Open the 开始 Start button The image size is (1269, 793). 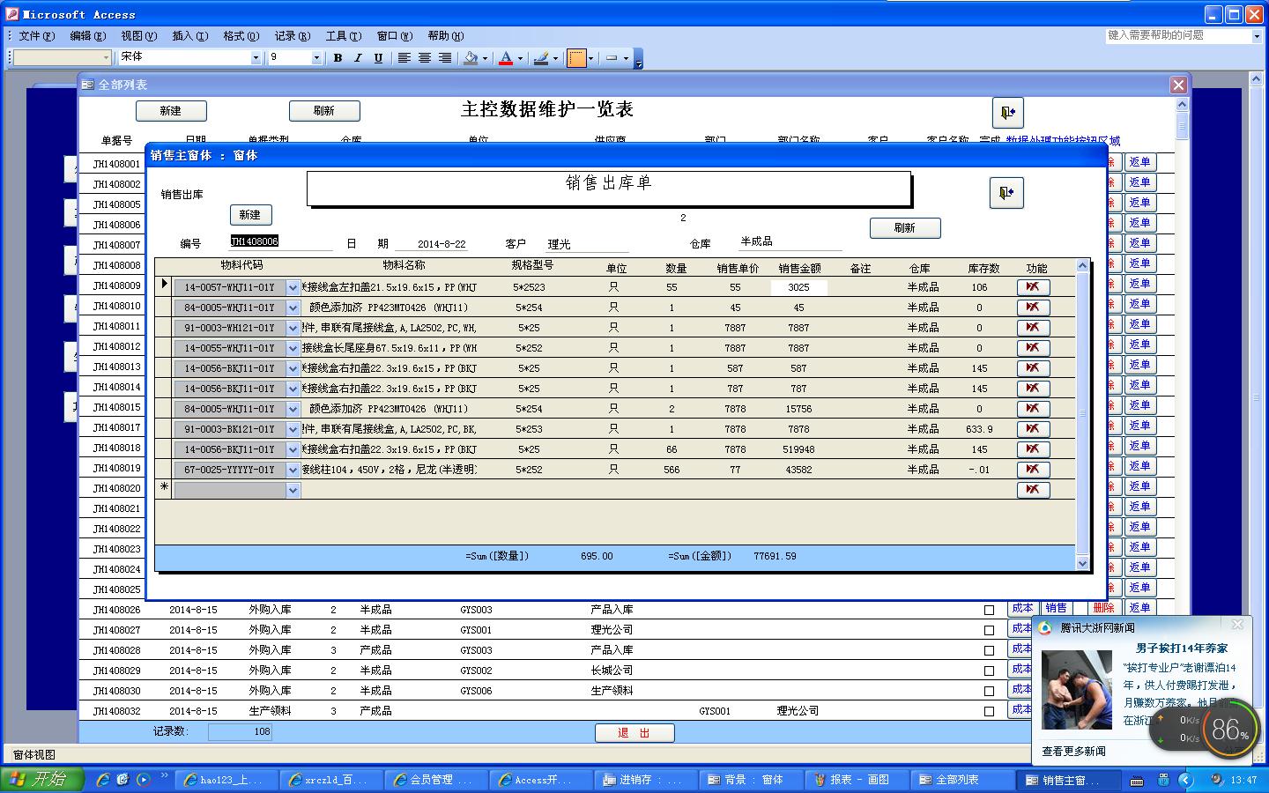click(x=42, y=780)
